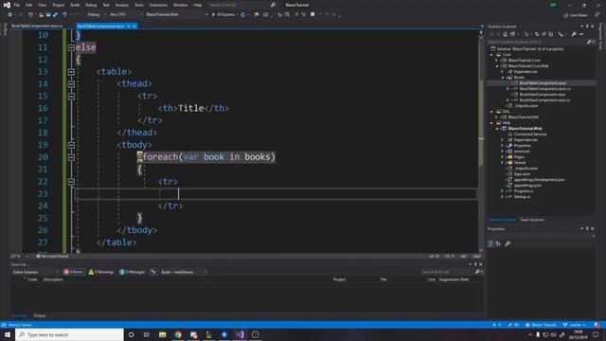Collapse the foreach block at line 20
Viewport: 606px width, 341px height.
pyautogui.click(x=71, y=157)
